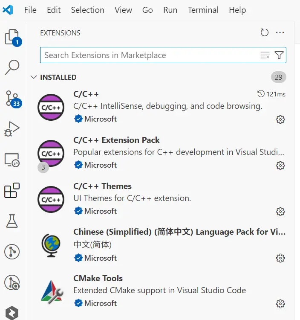Open the Explorer view in activity bar
Screen dimensions: 300x320
pos(12,37)
